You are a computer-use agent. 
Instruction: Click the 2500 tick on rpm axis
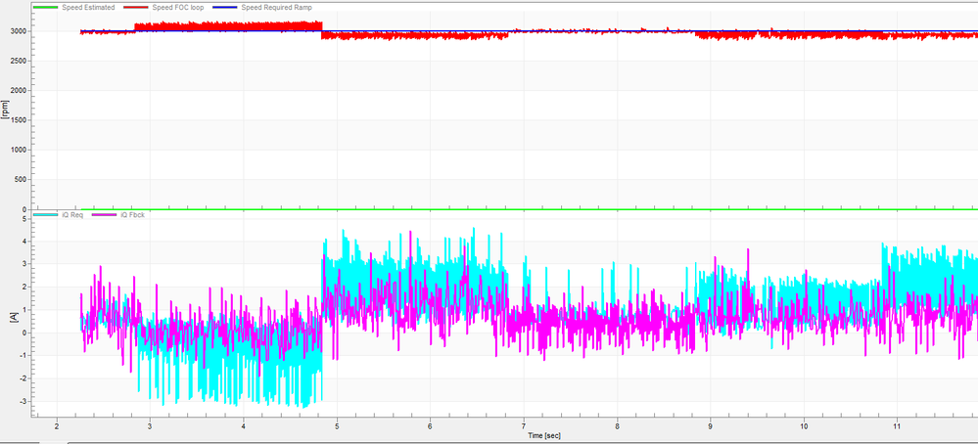coord(21,61)
